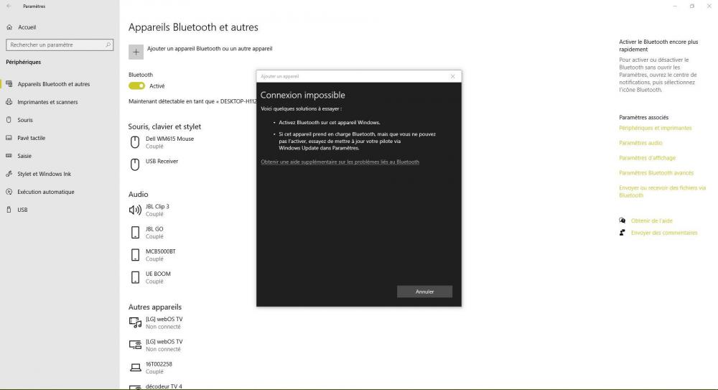Click the Dell WM615 Mouse device icon
The height and width of the screenshot is (390, 718).
(135, 142)
